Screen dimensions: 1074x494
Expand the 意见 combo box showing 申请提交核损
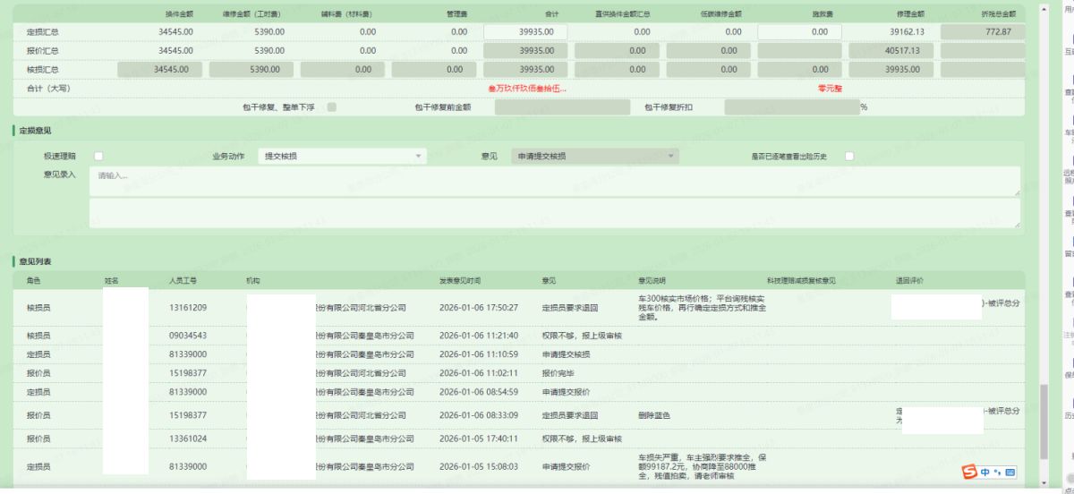coord(594,156)
